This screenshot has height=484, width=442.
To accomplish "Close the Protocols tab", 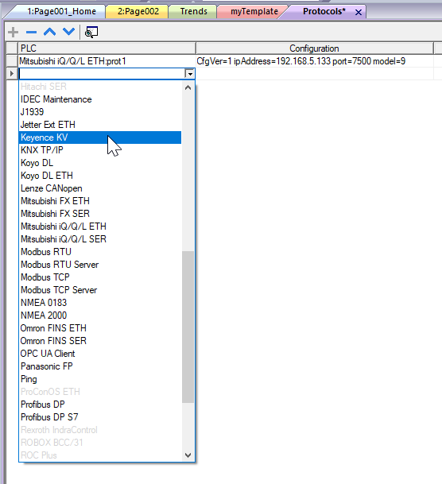I will 359,13.
